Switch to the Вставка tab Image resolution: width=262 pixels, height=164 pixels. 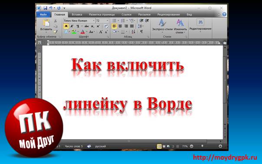pos(77,15)
